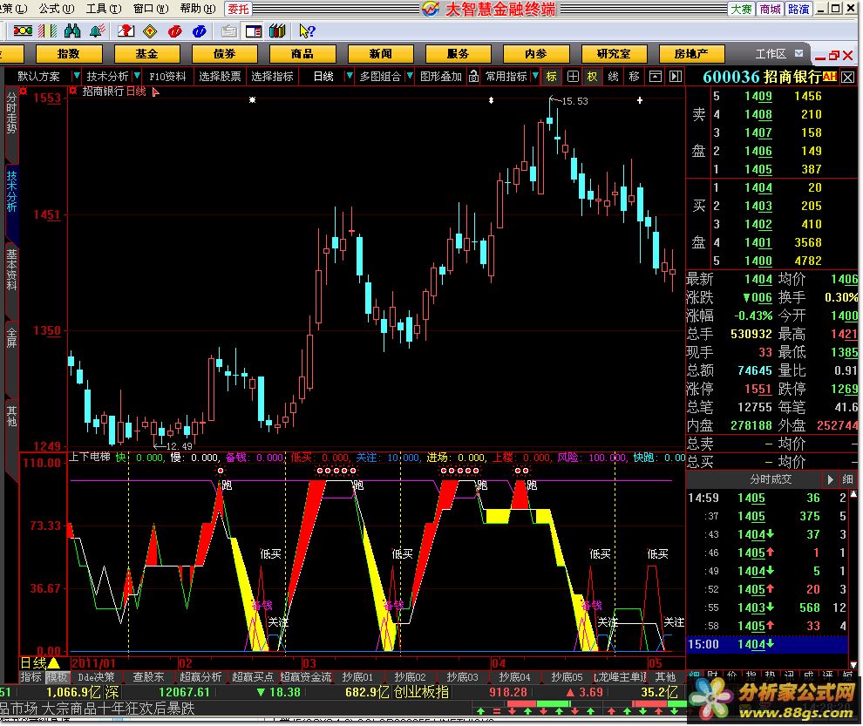Activate the context help cursor icon
The height and width of the screenshot is (726, 863).
click(x=307, y=31)
